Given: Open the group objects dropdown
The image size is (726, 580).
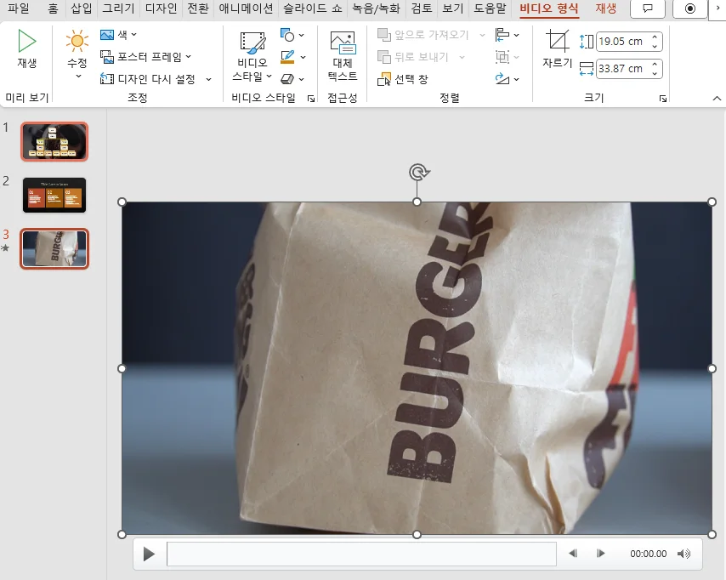Looking at the screenshot, I should click(507, 56).
